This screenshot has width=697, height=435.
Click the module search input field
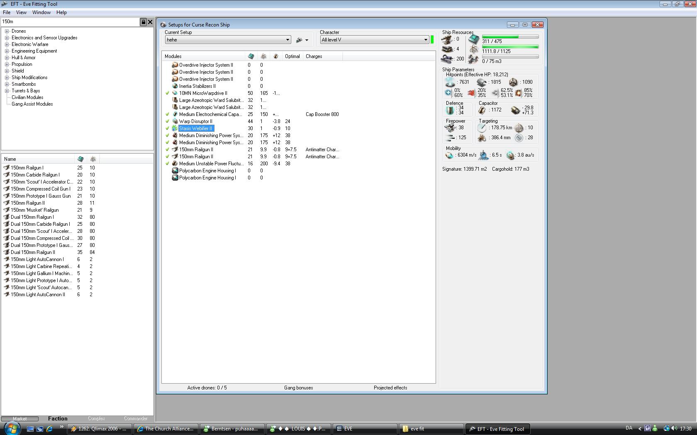click(x=71, y=22)
